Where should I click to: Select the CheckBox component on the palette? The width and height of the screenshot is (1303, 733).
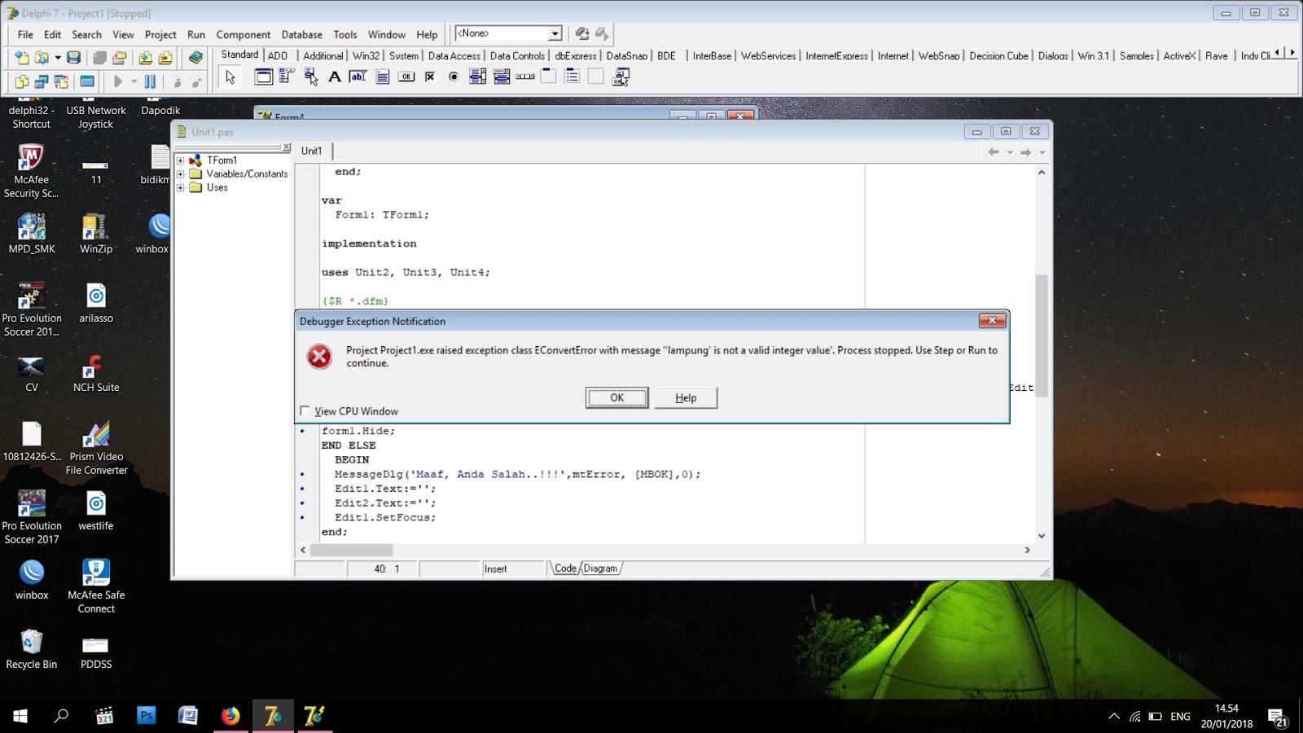[430, 77]
